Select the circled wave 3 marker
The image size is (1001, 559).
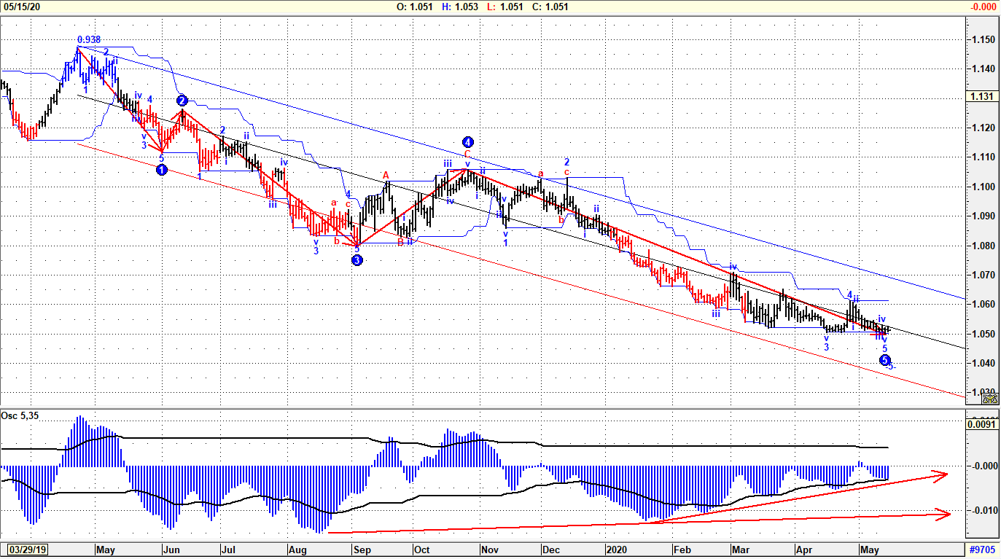click(x=357, y=259)
